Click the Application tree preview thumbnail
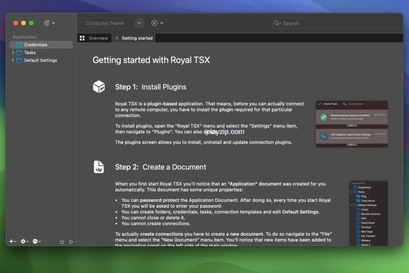This screenshot has height=273, width=409. (368, 213)
